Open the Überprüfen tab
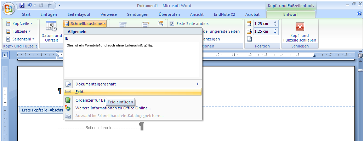 tap(169, 14)
